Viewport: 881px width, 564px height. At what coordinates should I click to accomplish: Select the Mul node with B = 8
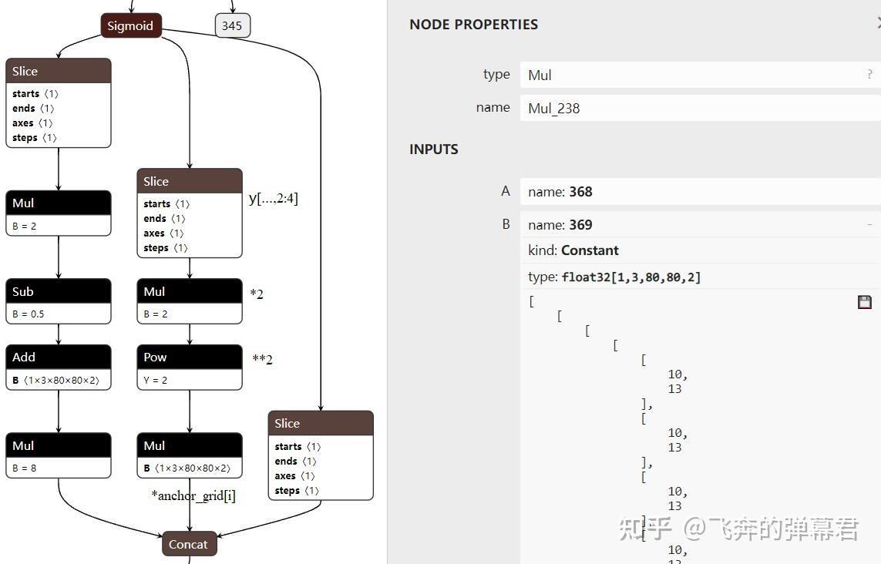click(59, 455)
